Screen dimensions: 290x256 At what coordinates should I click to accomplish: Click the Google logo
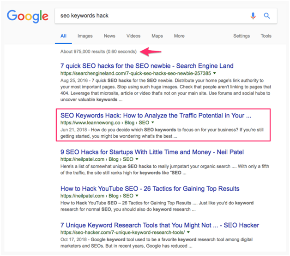28,16
